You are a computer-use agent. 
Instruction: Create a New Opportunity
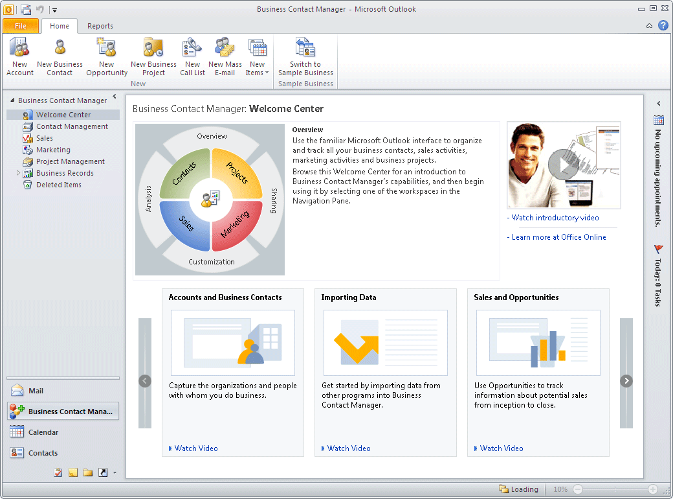coord(106,57)
